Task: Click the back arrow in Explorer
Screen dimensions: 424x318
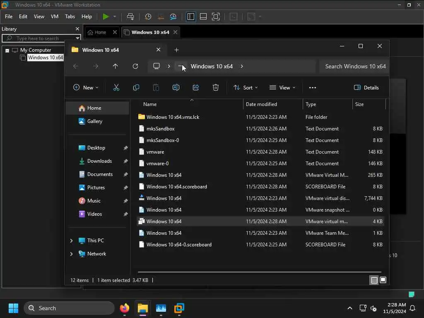Action: (76, 66)
